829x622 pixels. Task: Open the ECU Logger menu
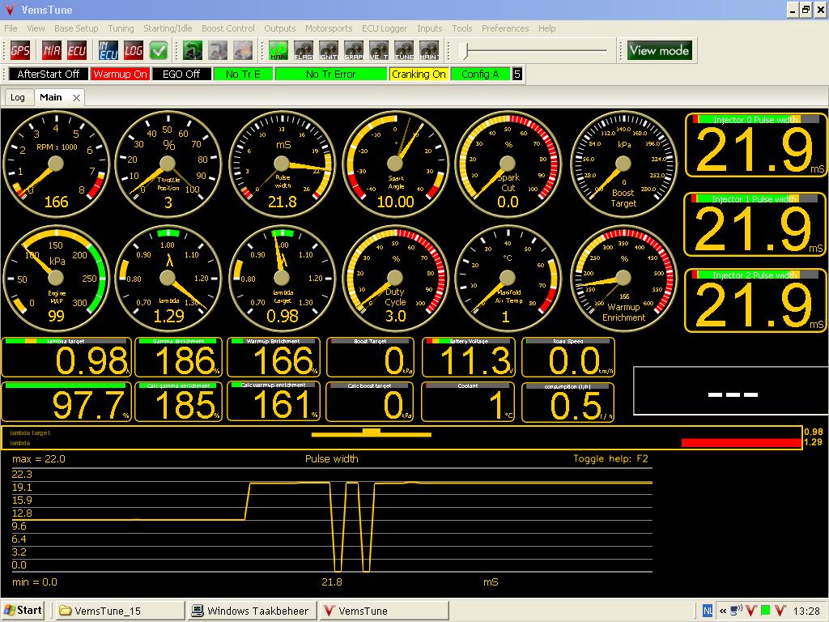pos(385,28)
